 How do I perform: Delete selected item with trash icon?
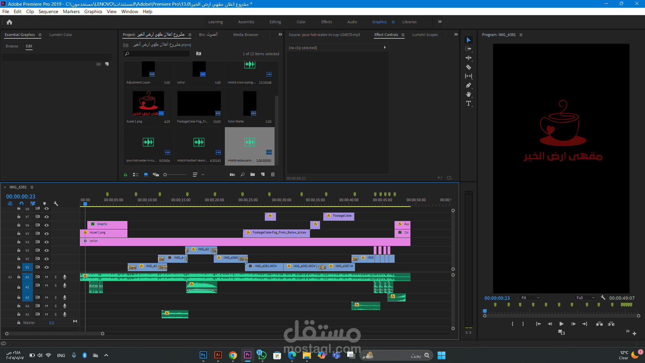point(273,175)
